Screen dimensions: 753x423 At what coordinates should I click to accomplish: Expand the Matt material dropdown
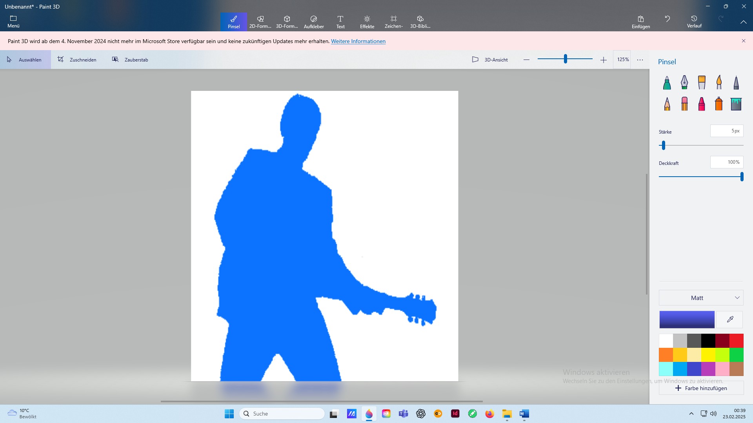(701, 298)
